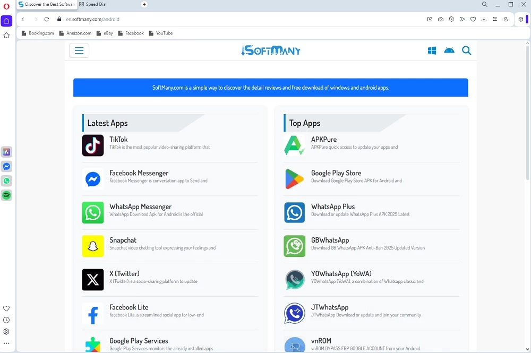Open Spotify in the Opera sidebar
531x353 pixels.
(6, 195)
